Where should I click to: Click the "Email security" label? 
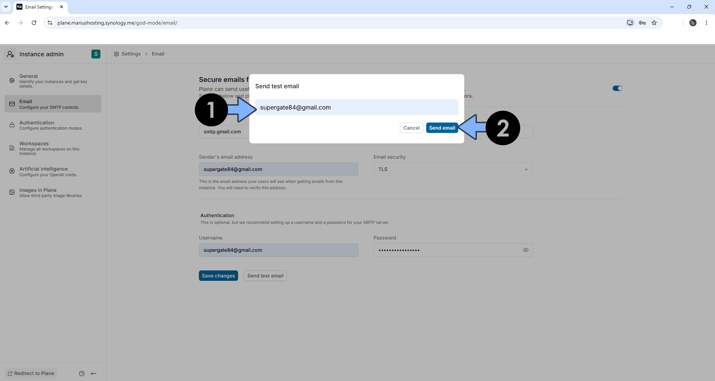tap(389, 157)
